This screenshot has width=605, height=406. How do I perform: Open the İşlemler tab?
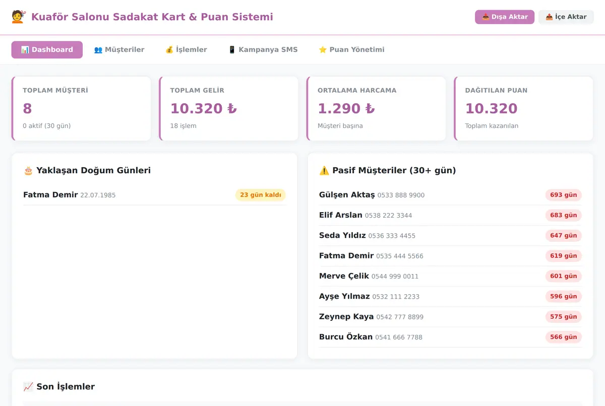[x=186, y=50]
